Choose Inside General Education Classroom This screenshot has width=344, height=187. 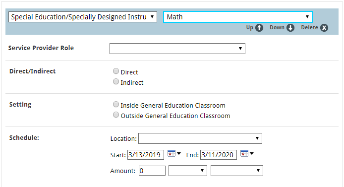click(116, 104)
